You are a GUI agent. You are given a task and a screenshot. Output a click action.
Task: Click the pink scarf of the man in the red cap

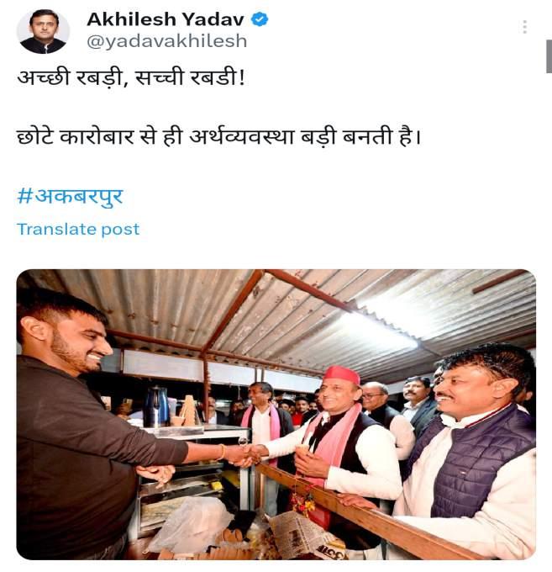click(328, 433)
